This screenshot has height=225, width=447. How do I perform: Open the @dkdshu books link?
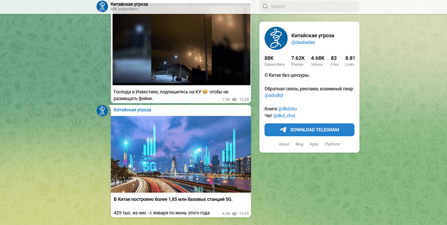287,109
